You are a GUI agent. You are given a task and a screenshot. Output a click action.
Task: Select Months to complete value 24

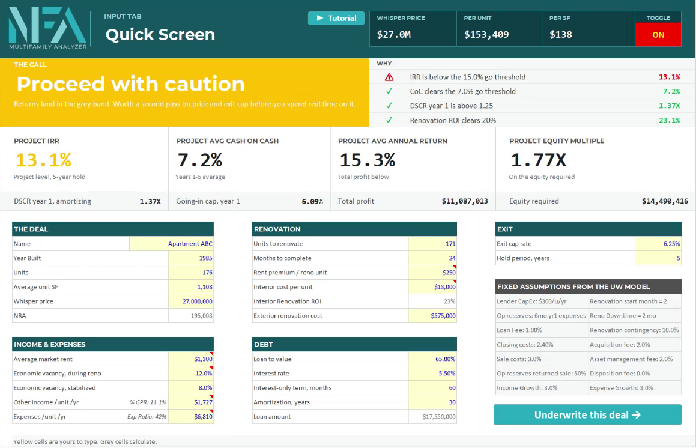[432, 258]
